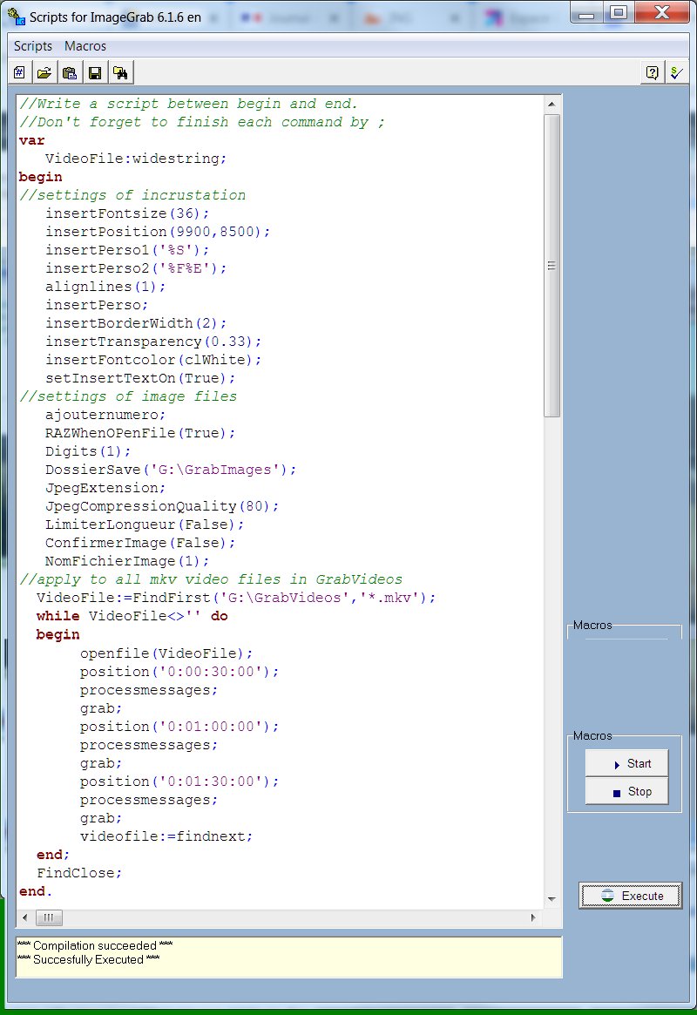This screenshot has height=1015, width=697.
Task: Click the Paste clipboard toolbar icon
Action: pyautogui.click(x=70, y=72)
